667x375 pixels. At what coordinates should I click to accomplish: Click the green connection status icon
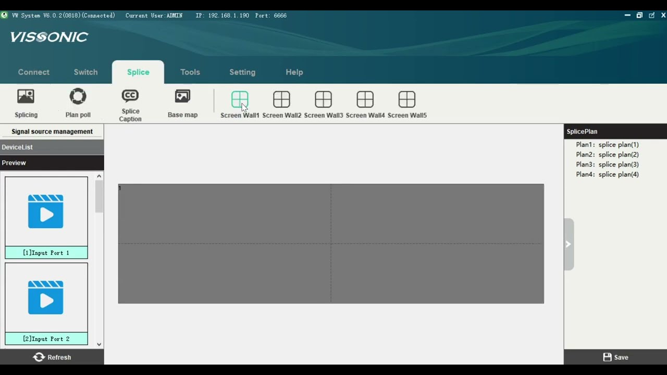click(x=4, y=15)
